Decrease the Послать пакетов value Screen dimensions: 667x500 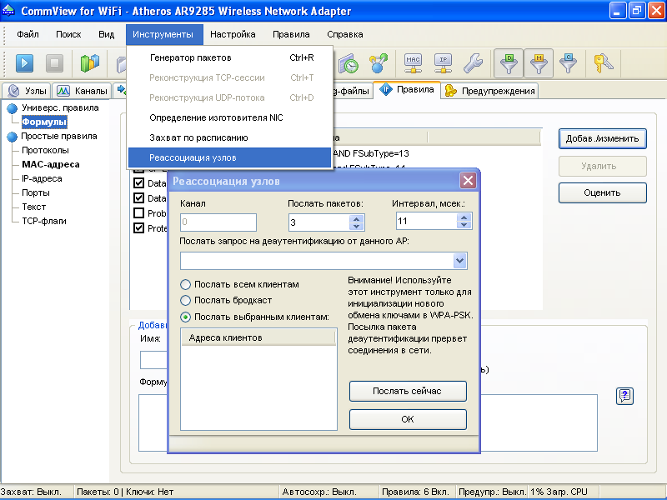[x=357, y=226]
